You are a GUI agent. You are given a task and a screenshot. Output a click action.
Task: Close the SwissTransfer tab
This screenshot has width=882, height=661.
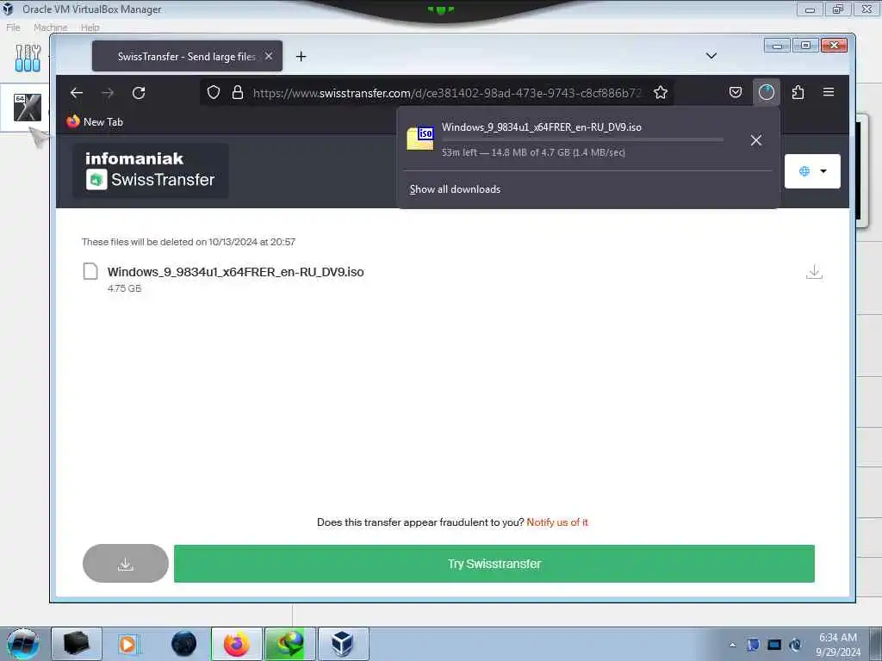[x=269, y=56]
